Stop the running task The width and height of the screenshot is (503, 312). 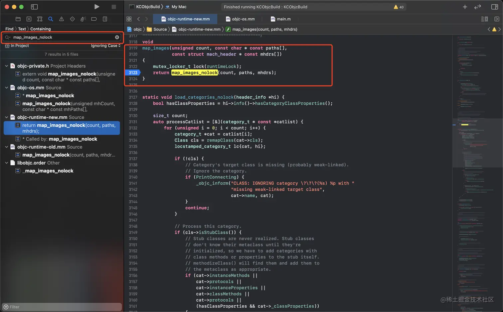click(x=114, y=7)
